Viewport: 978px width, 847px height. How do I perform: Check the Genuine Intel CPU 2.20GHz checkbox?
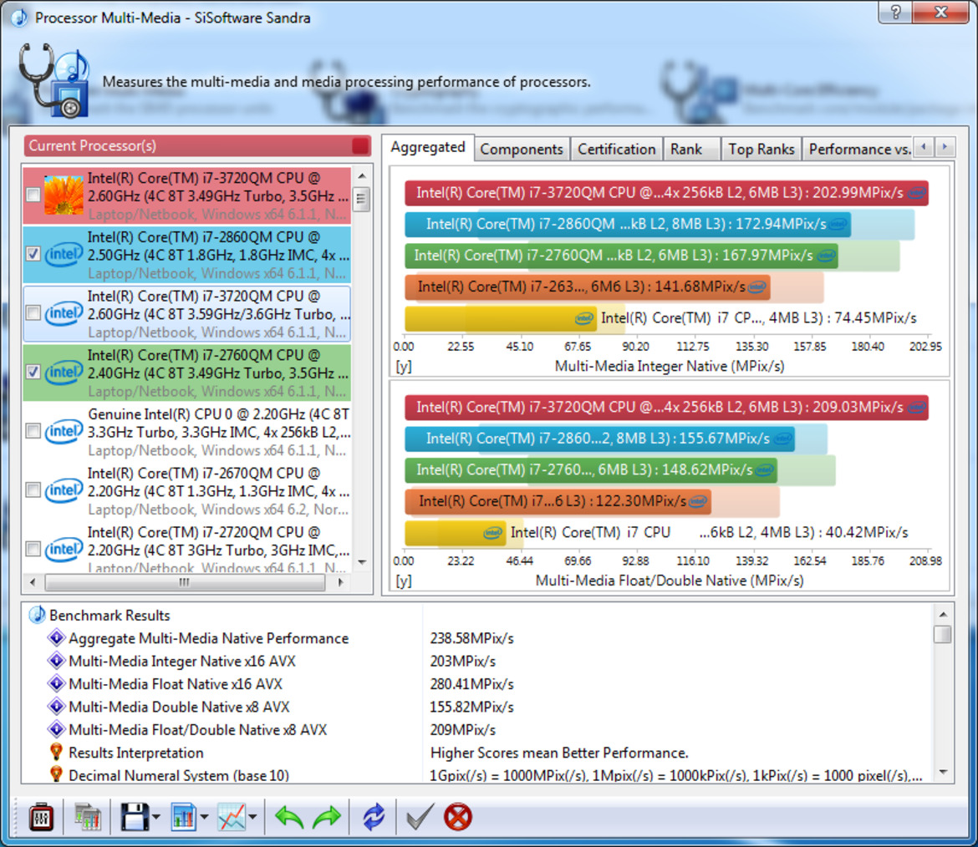33,431
